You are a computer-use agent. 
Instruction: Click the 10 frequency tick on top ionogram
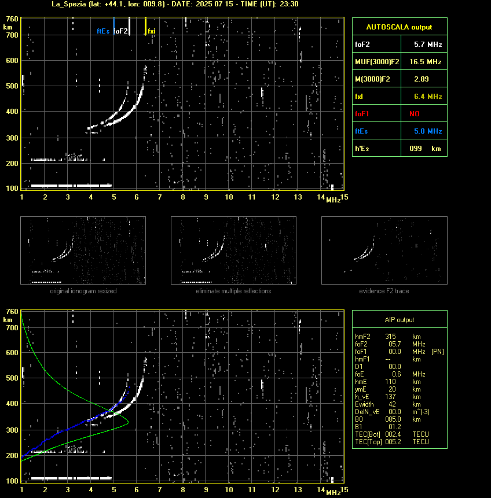point(229,197)
